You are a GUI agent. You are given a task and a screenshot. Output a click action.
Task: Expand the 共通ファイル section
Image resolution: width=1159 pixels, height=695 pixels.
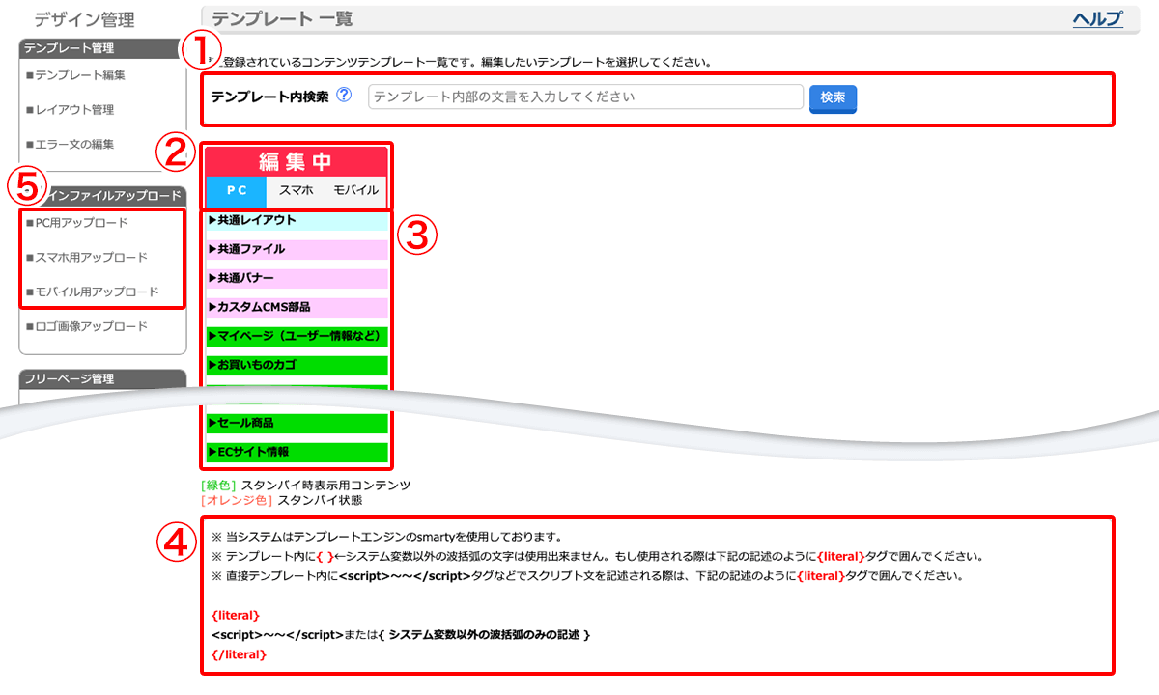[297, 249]
